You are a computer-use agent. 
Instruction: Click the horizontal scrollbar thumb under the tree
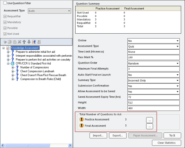[27, 145]
